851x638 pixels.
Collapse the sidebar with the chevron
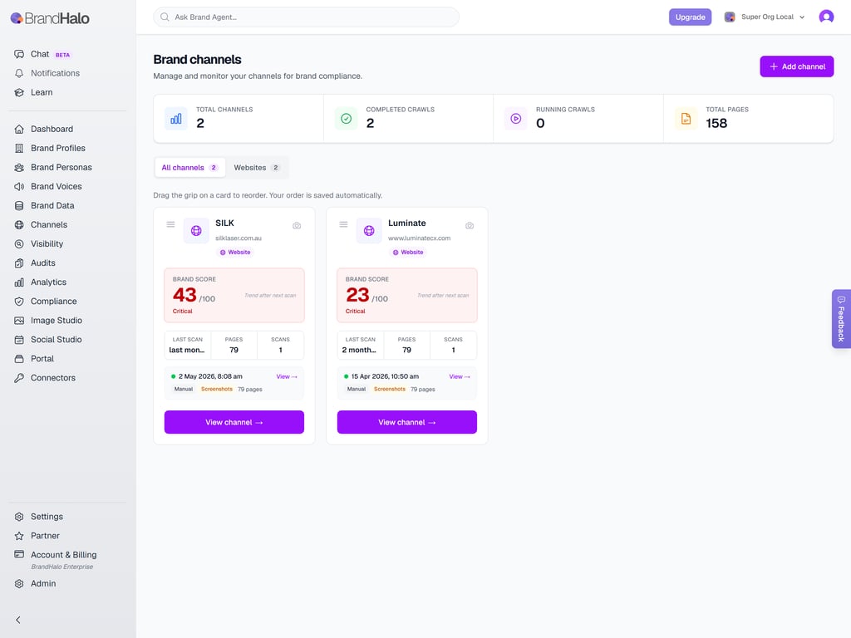point(18,620)
